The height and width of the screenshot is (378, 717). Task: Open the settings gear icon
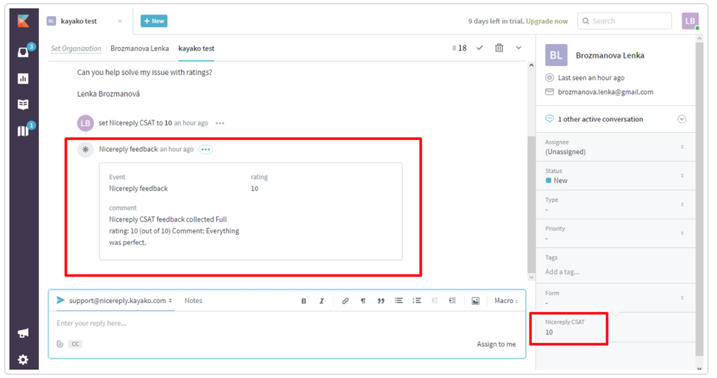point(24,360)
